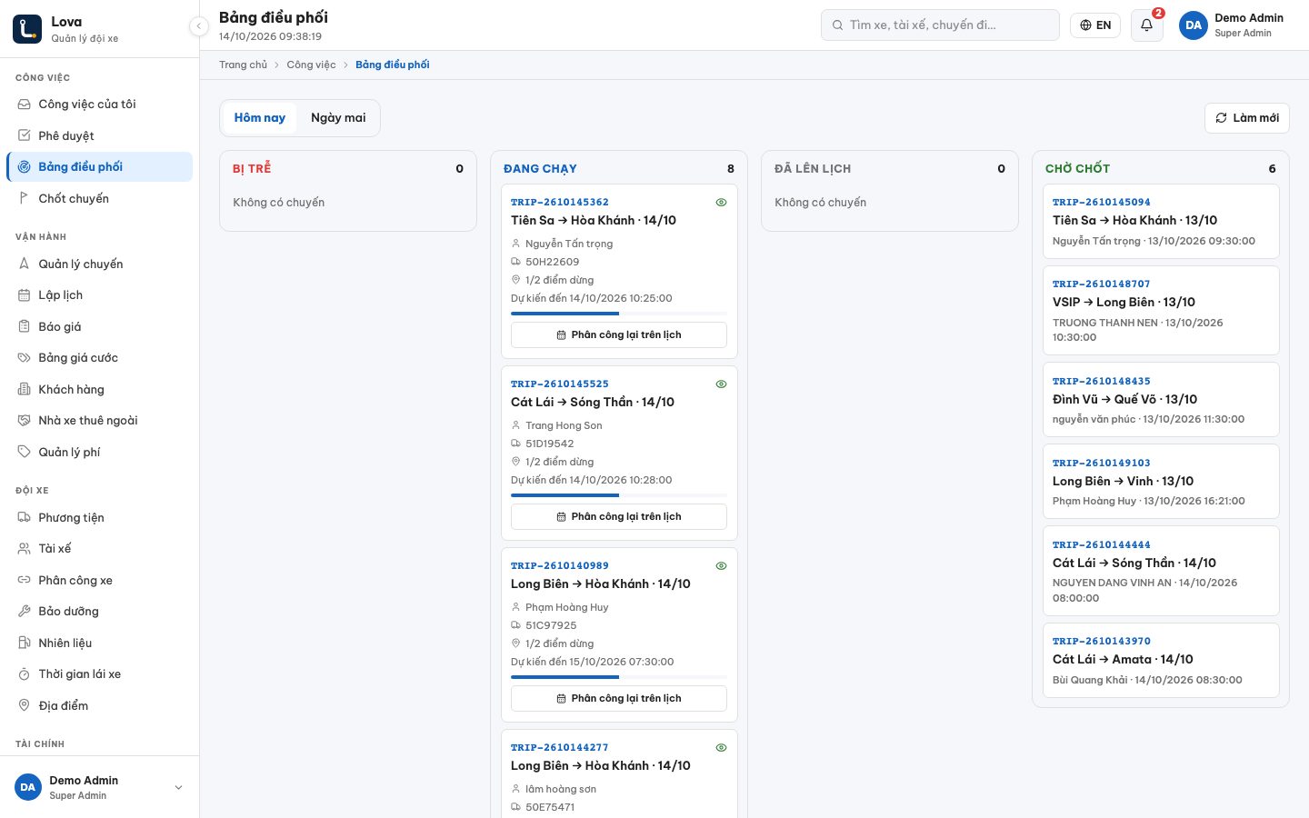Toggle eye icon on TRIP-2610145362 card
The height and width of the screenshot is (818, 1309).
pyautogui.click(x=721, y=203)
